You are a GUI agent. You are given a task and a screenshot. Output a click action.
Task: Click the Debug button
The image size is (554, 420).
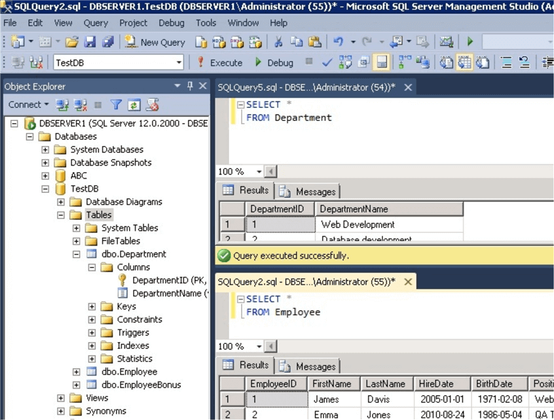(x=274, y=62)
